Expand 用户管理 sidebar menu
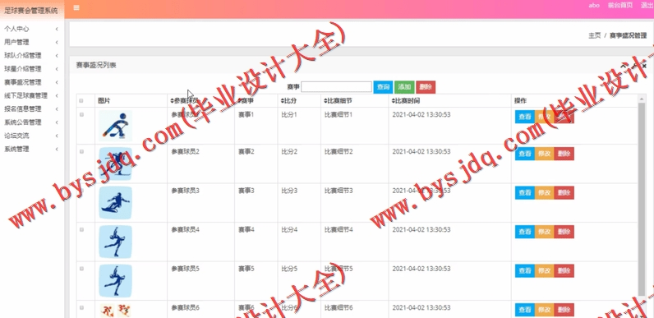The image size is (654, 318). point(31,42)
